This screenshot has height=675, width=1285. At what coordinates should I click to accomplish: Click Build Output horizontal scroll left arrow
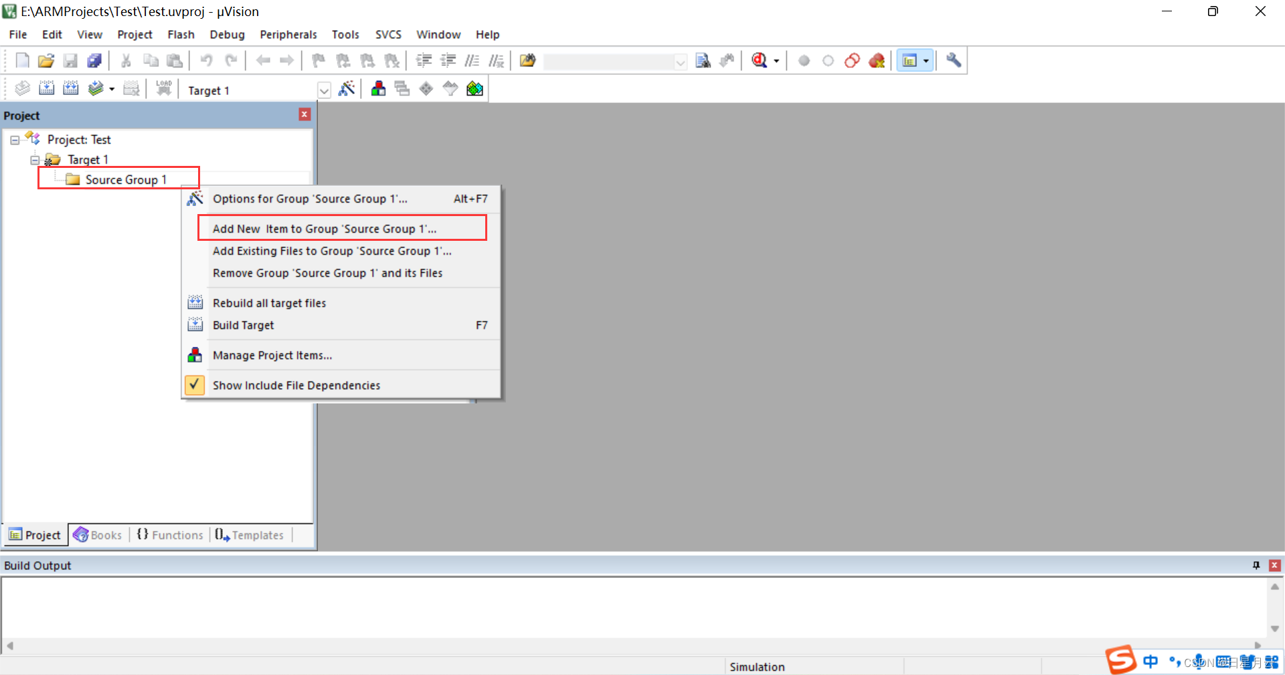9,646
